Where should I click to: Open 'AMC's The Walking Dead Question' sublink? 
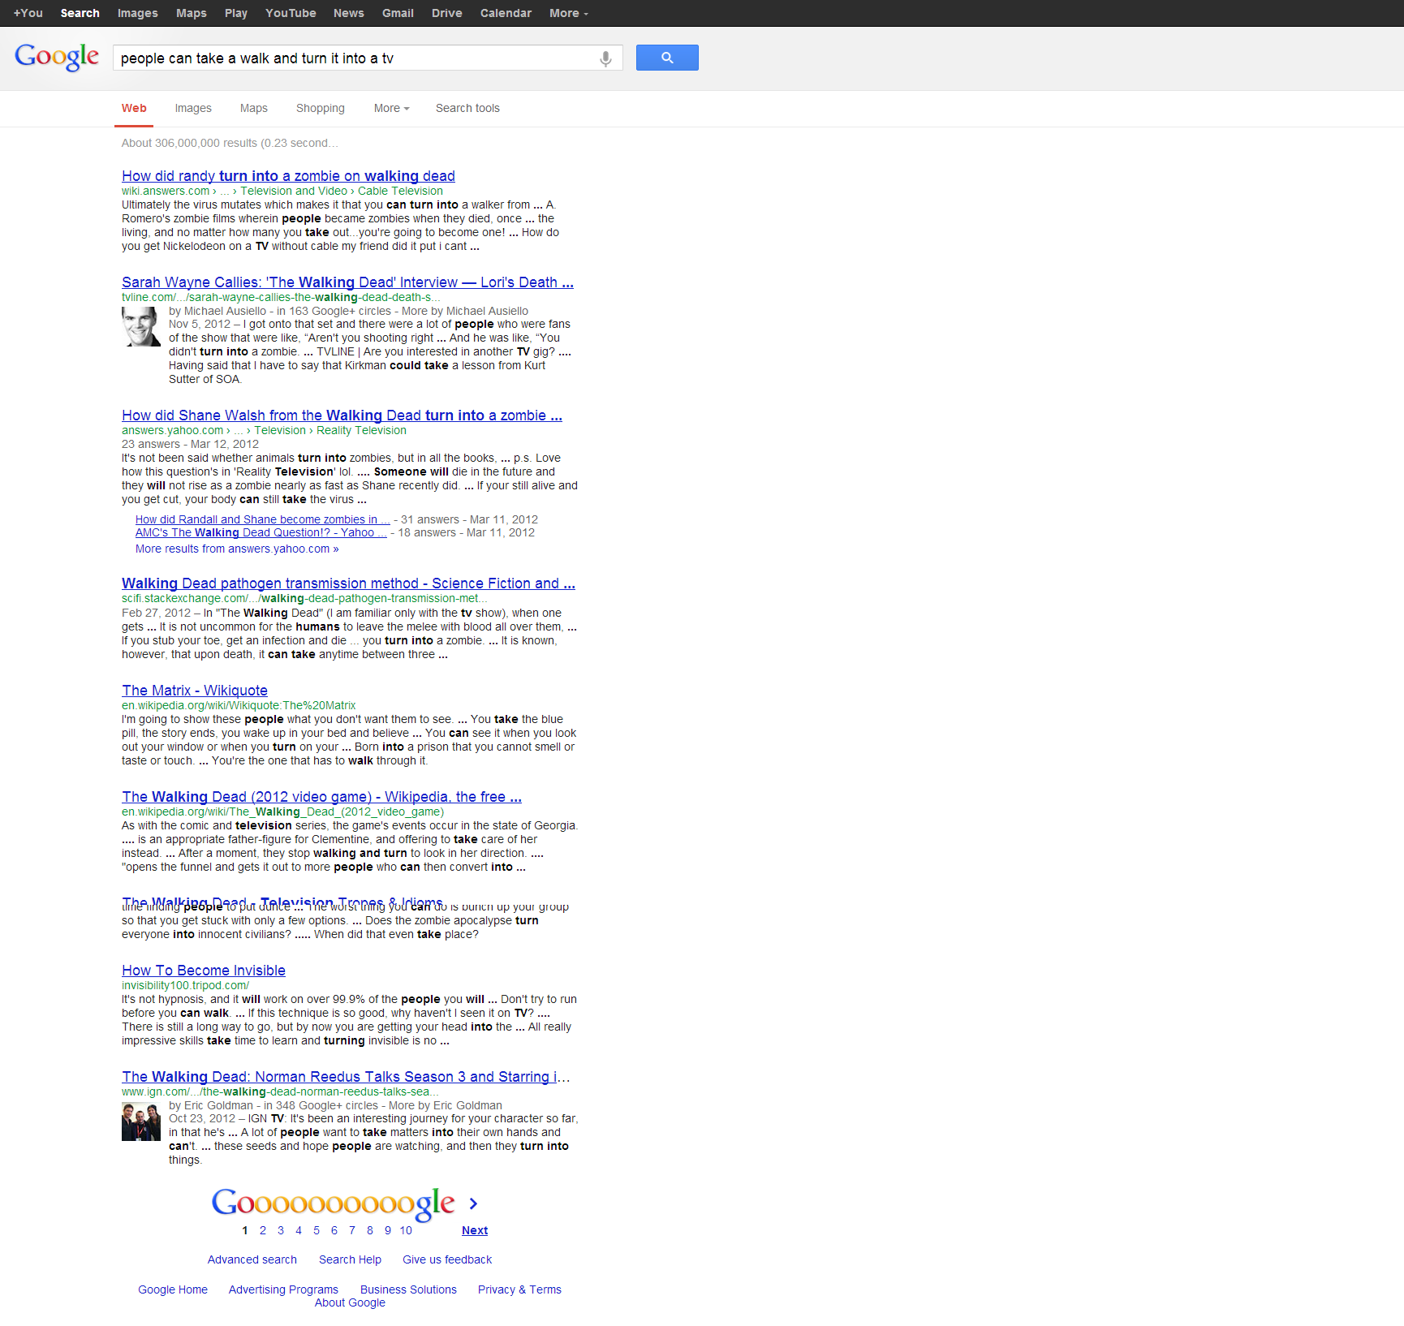click(x=261, y=532)
